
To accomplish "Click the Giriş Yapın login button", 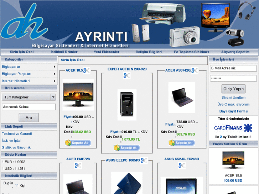I will point(233,89).
